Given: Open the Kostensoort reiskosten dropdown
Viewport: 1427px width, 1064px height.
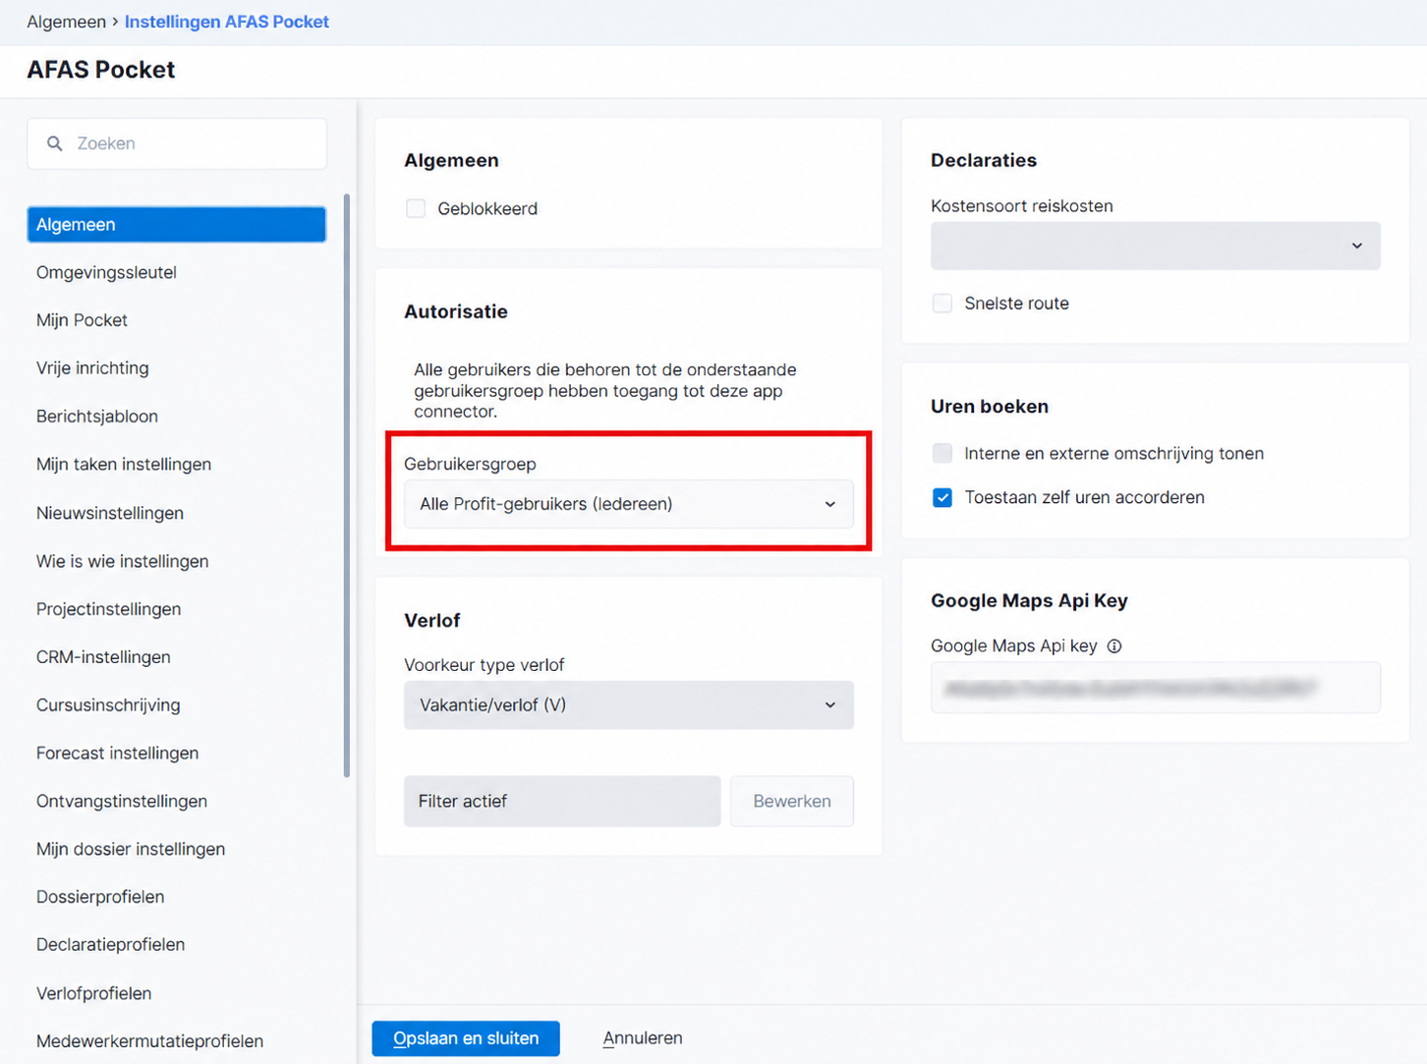Looking at the screenshot, I should pyautogui.click(x=1156, y=246).
